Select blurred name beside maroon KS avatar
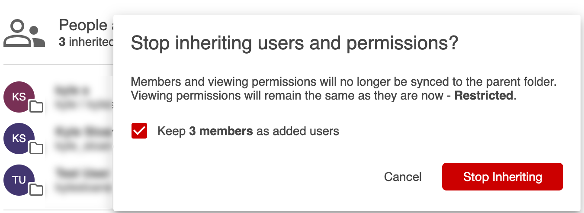The height and width of the screenshot is (213, 584). [x=72, y=90]
